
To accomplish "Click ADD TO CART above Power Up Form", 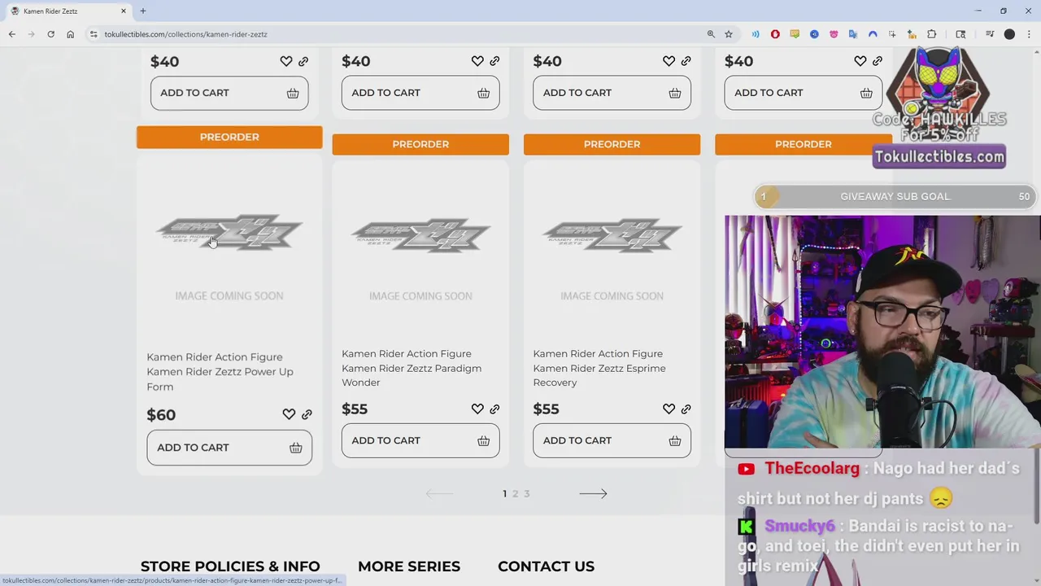I will tap(229, 93).
